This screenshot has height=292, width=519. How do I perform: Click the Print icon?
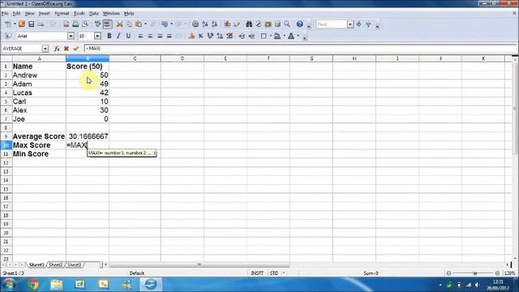(75, 24)
